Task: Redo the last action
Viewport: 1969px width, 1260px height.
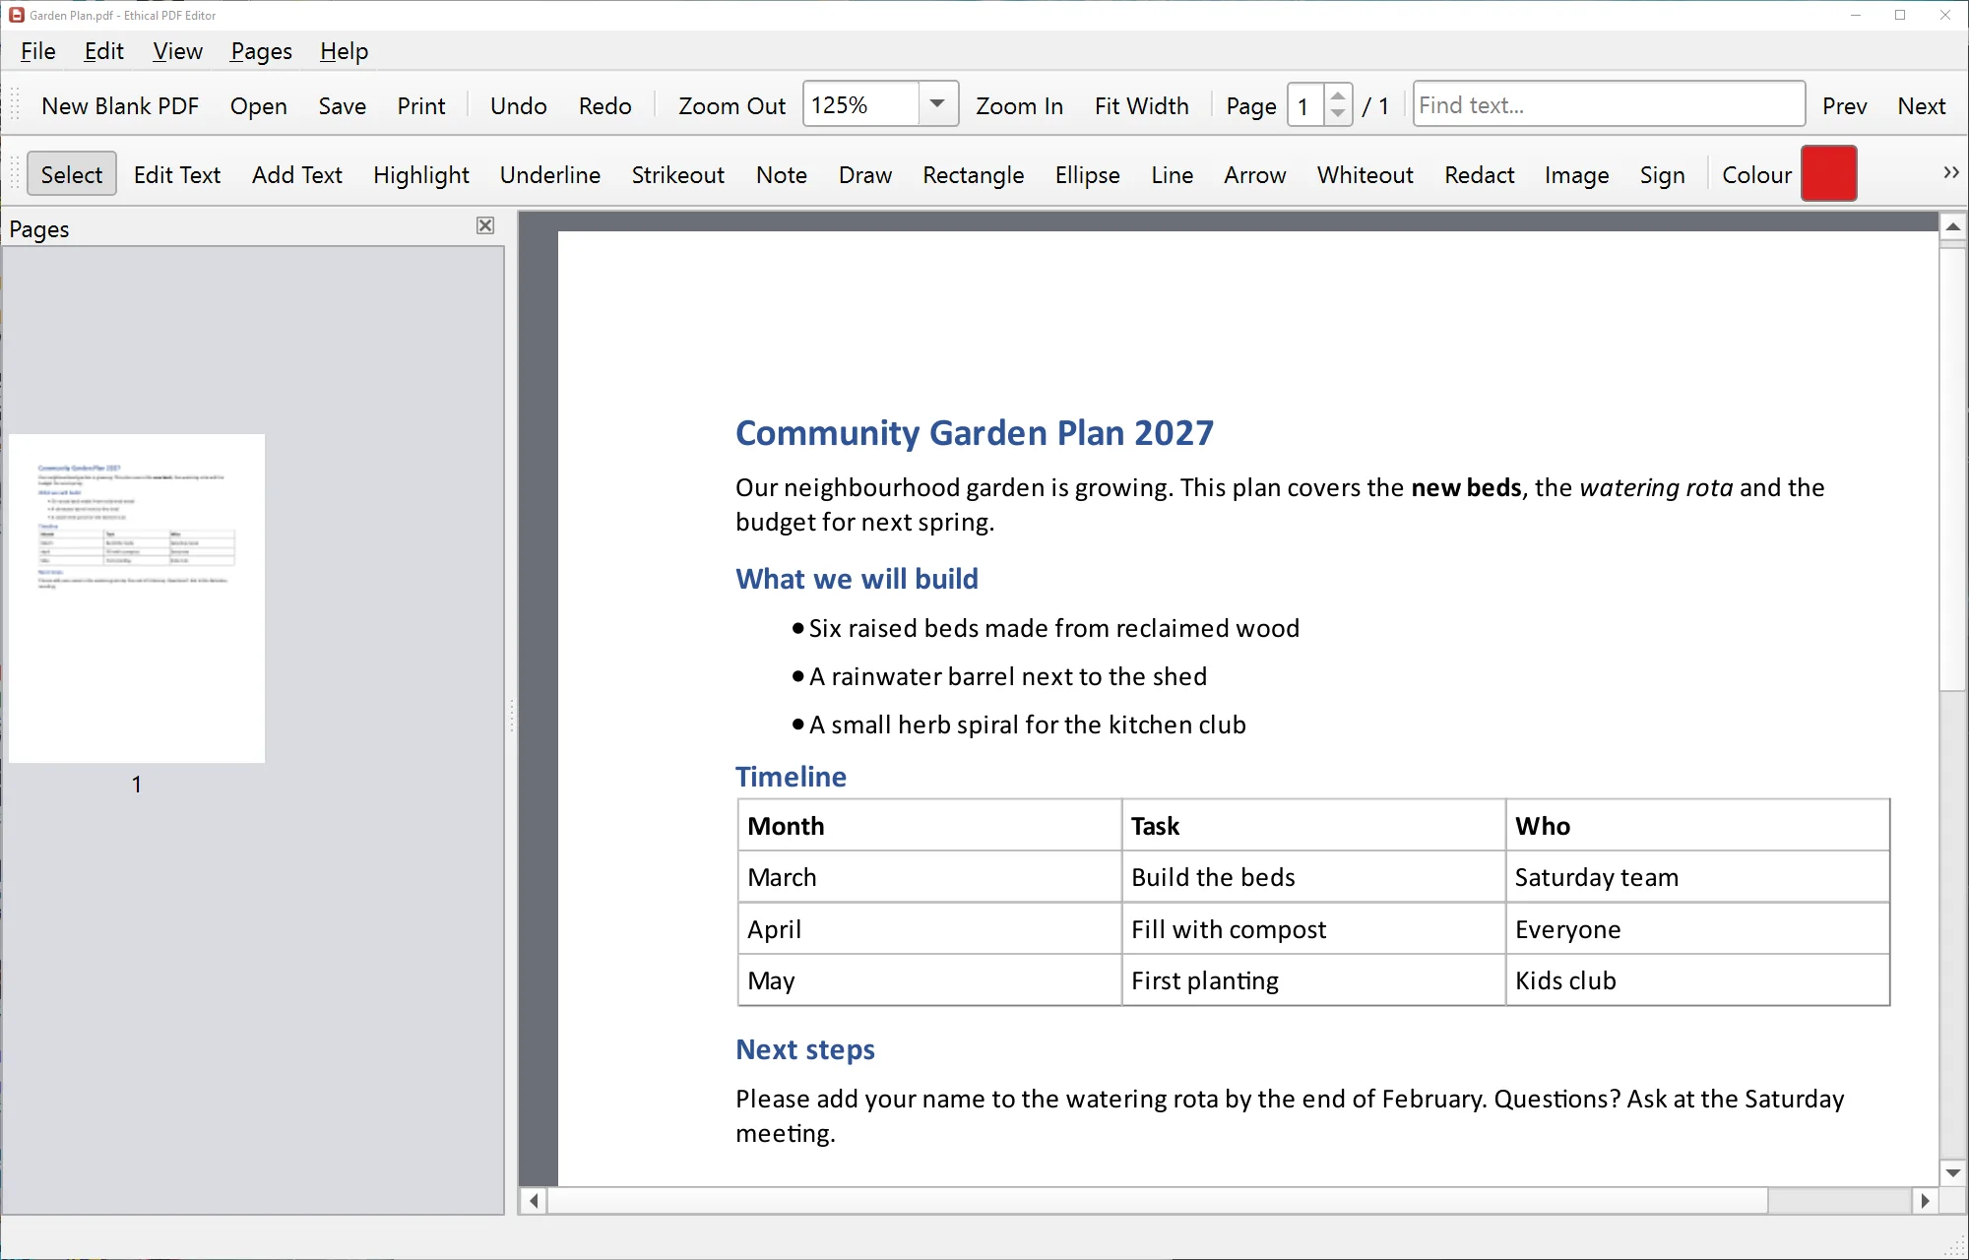Action: pos(604,105)
